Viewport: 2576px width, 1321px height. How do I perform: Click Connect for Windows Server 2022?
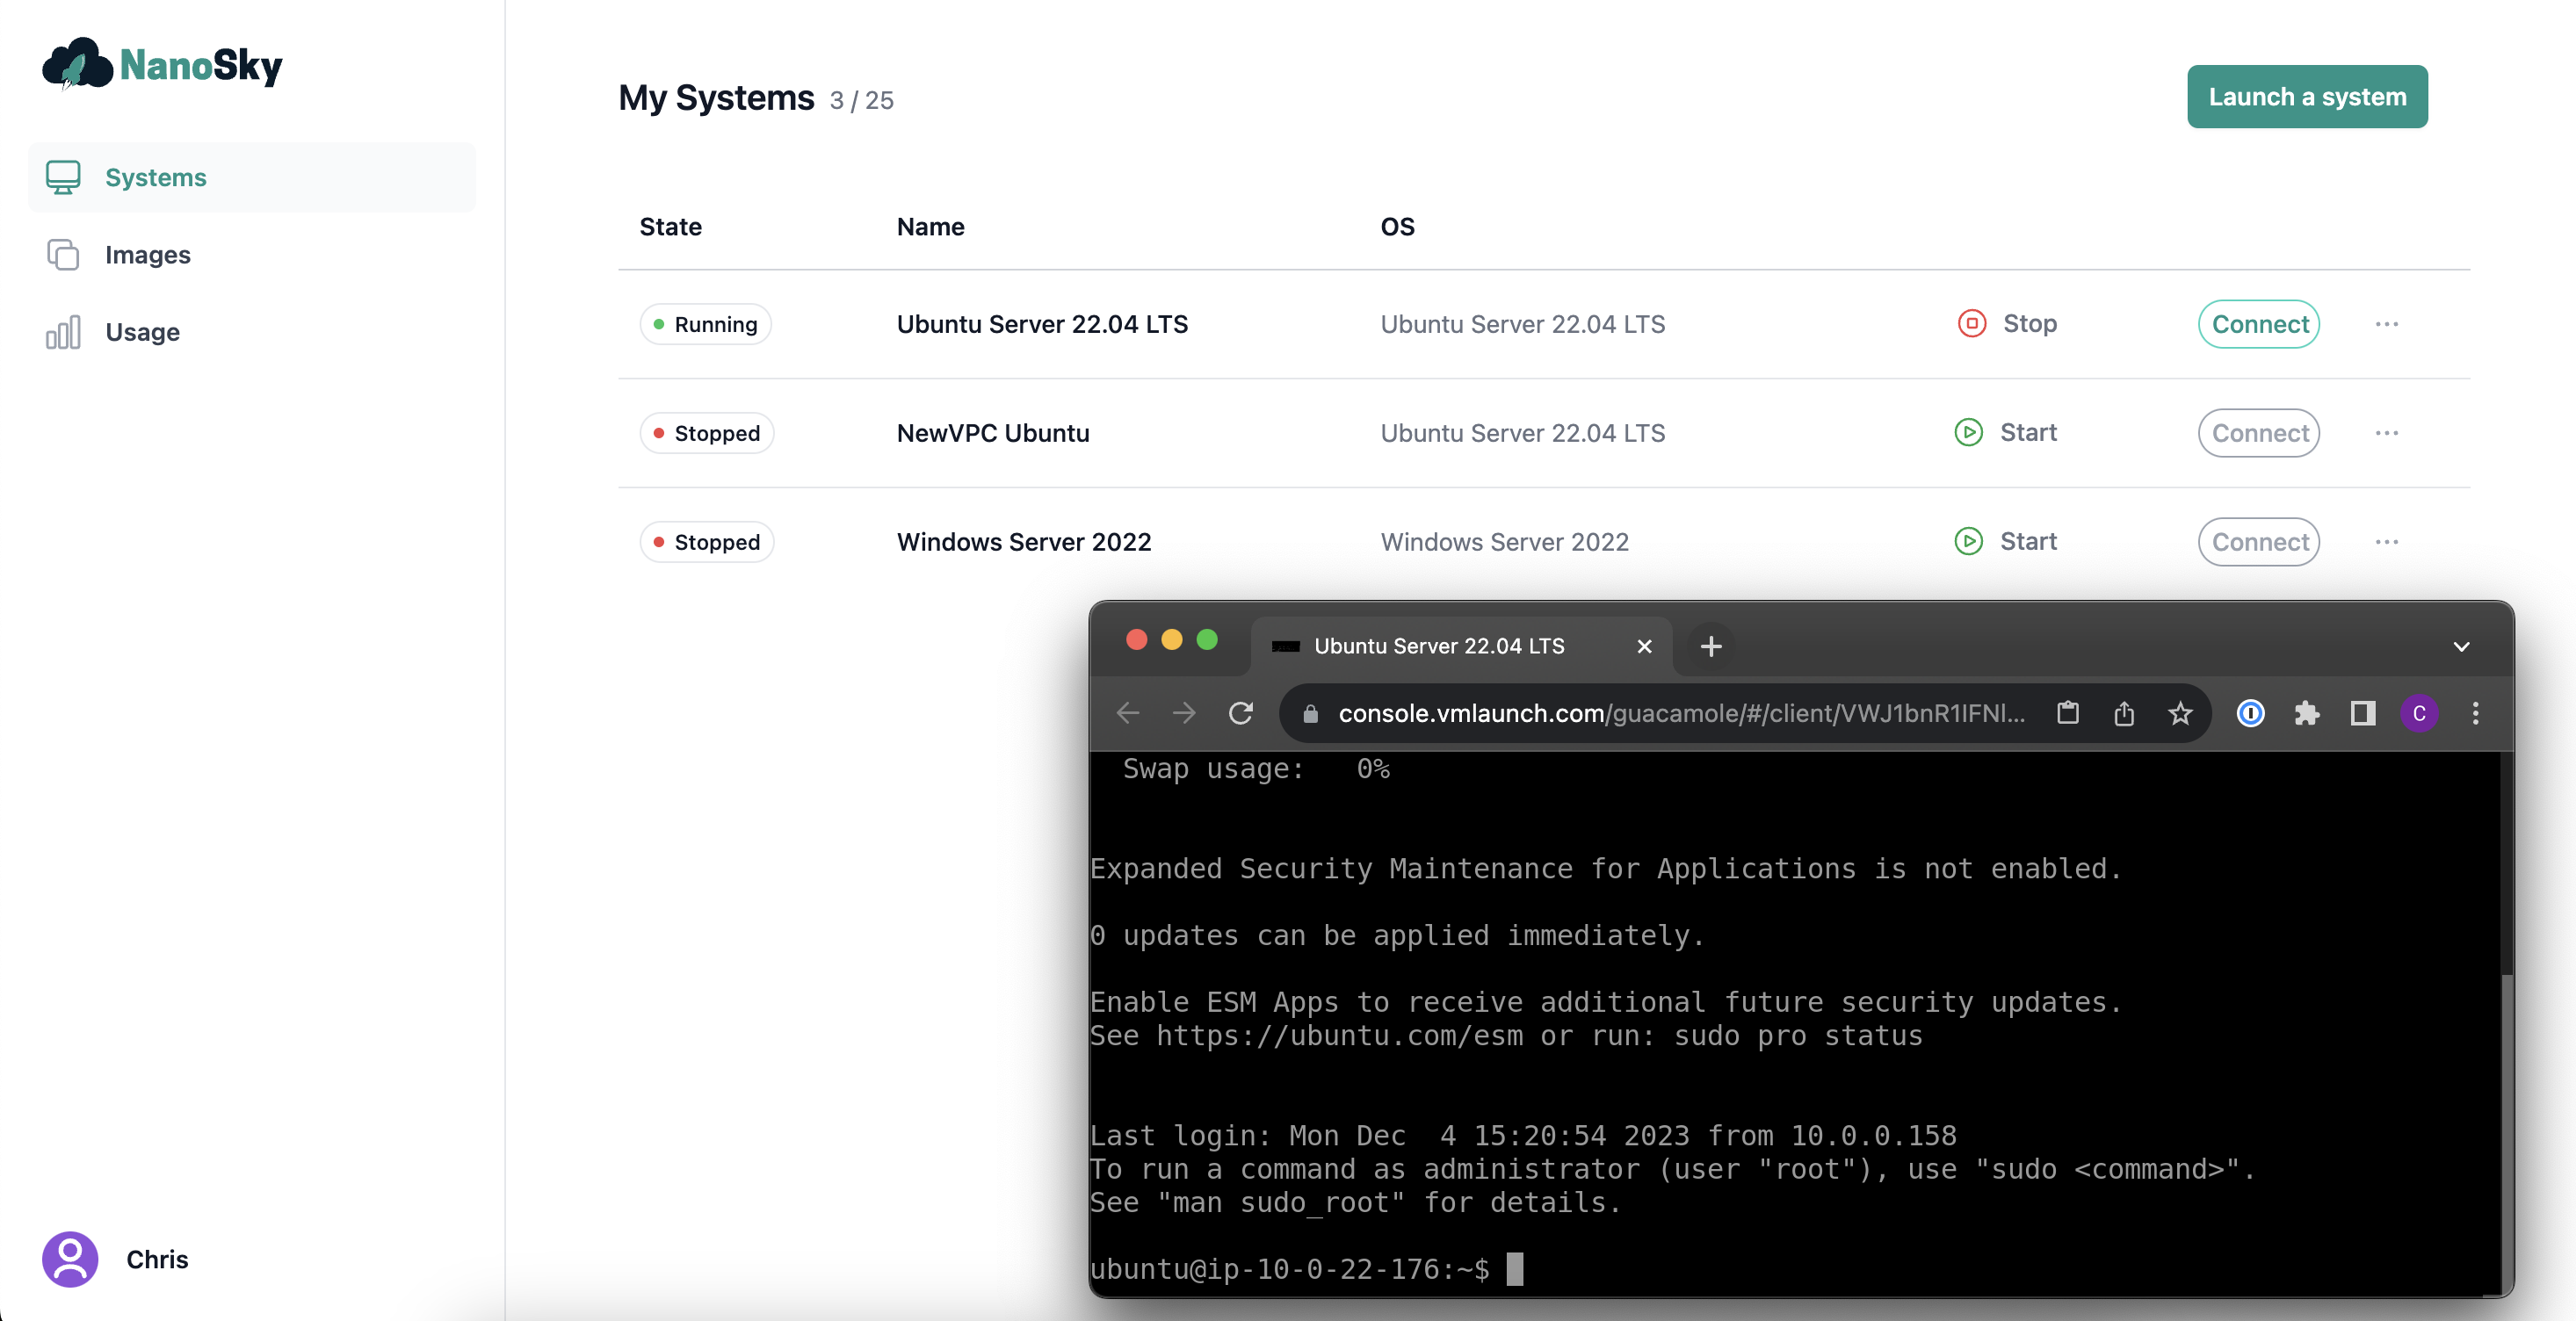[2258, 542]
